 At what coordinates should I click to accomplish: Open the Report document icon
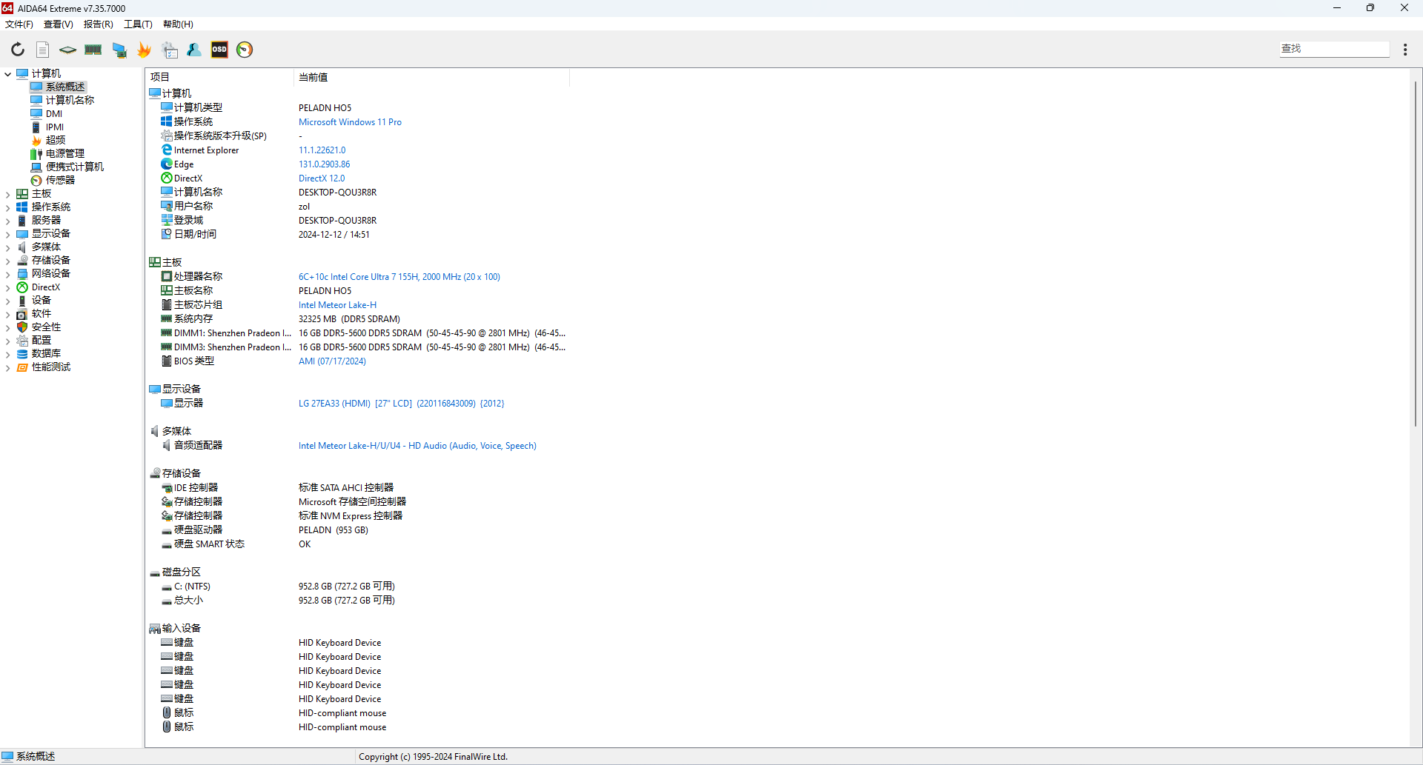tap(43, 50)
